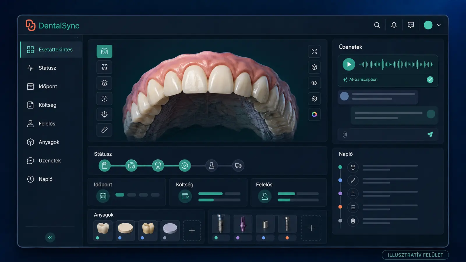The width and height of the screenshot is (466, 262).
Task: Click the 3D cube view icon
Action: click(x=314, y=67)
